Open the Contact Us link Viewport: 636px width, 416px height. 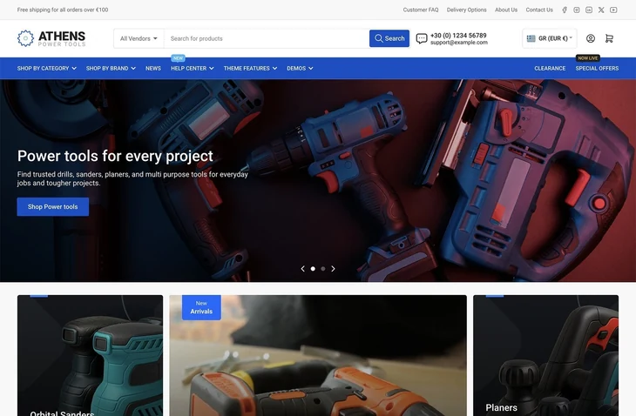539,10
